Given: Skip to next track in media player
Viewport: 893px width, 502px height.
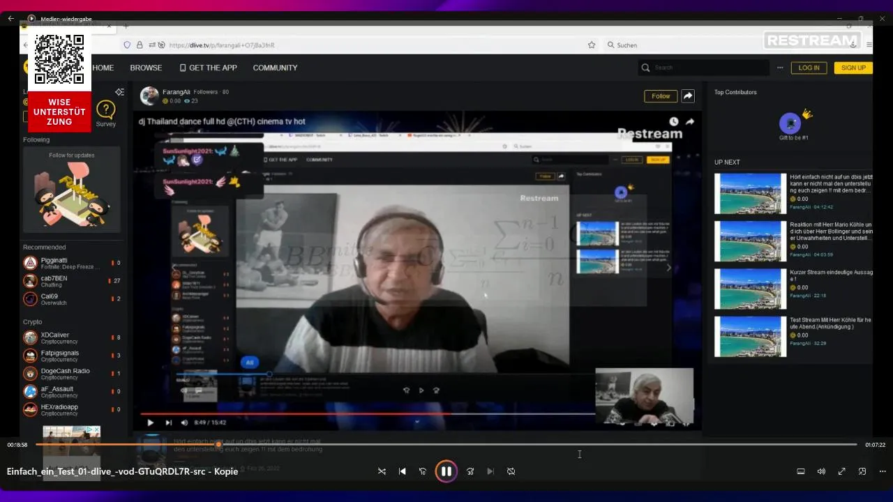Looking at the screenshot, I should click(x=490, y=471).
